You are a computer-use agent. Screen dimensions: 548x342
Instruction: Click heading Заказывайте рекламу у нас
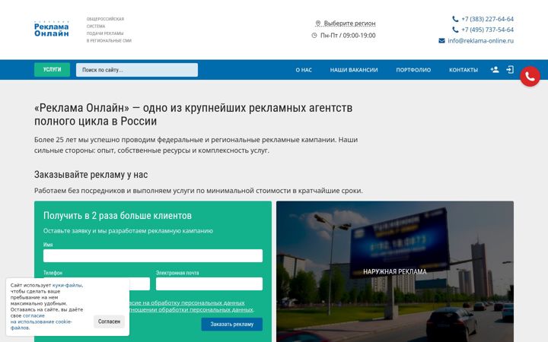point(91,175)
